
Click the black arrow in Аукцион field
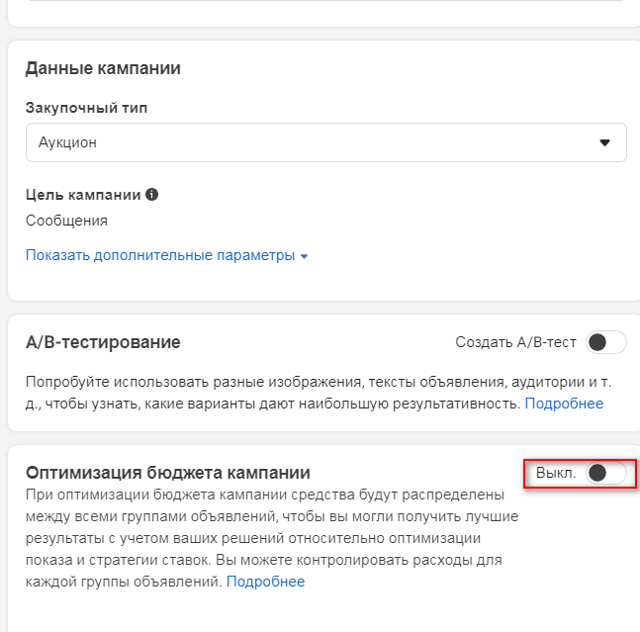coord(605,142)
